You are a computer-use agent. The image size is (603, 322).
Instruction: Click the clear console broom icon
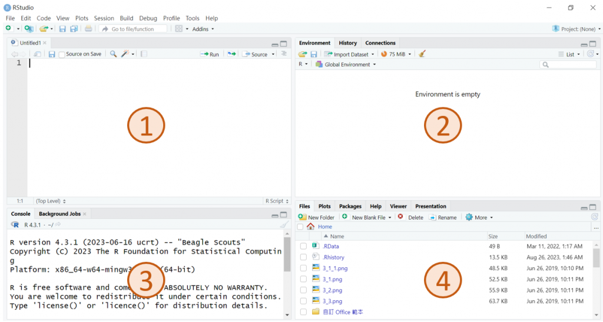coord(284,225)
